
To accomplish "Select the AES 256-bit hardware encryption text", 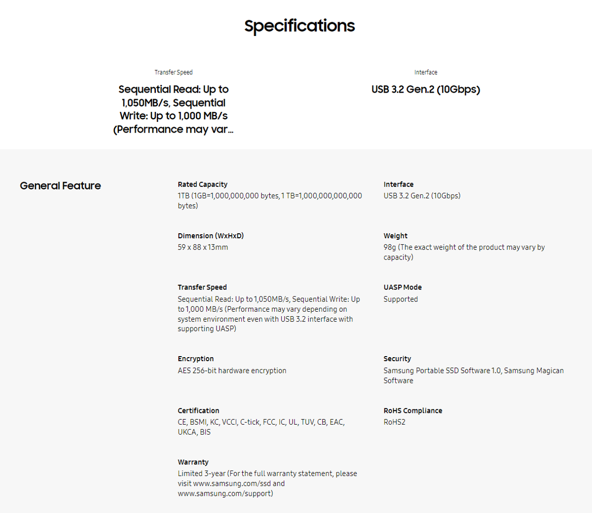I will pyautogui.click(x=232, y=370).
